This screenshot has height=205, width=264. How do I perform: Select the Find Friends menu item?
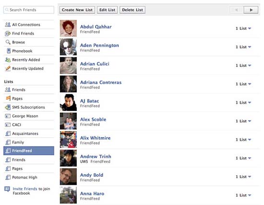pyautogui.click(x=29, y=34)
